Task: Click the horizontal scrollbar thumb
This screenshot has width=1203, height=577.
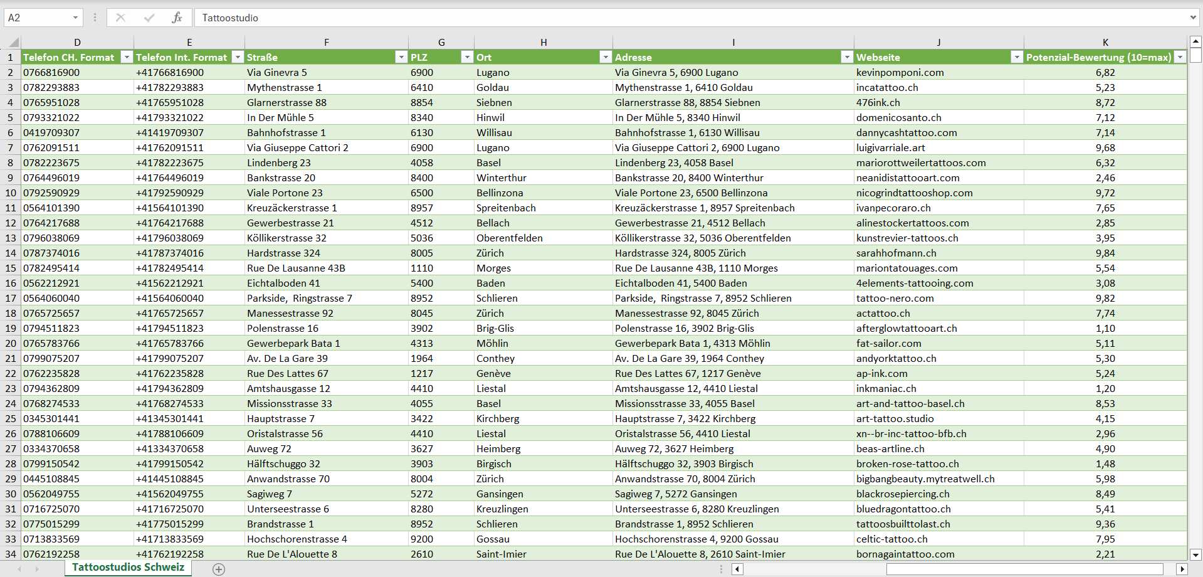Action: click(x=1024, y=569)
